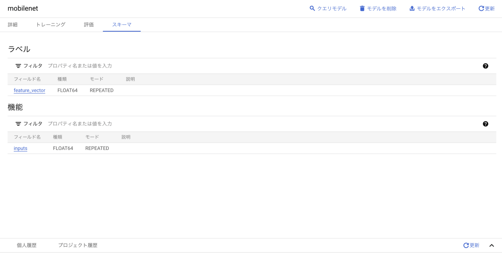Click モード header in 機能 table
The width and height of the screenshot is (502, 253).
92,137
